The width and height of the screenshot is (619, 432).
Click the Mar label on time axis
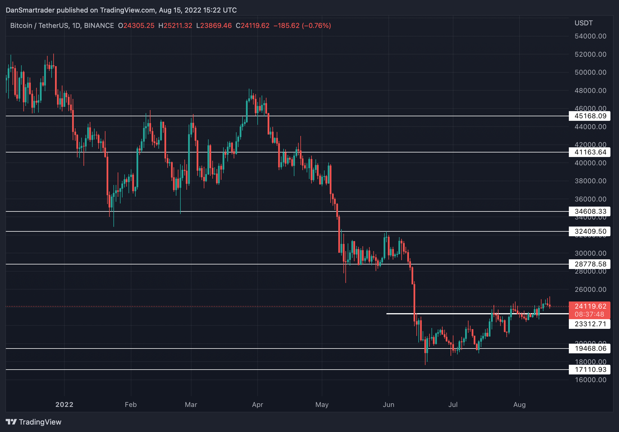pyautogui.click(x=191, y=405)
